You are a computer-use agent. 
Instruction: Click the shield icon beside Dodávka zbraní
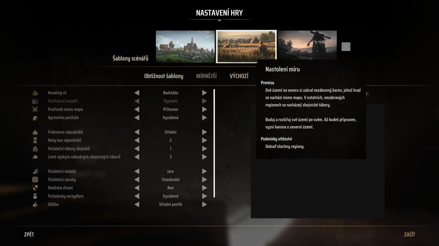pyautogui.click(x=35, y=188)
